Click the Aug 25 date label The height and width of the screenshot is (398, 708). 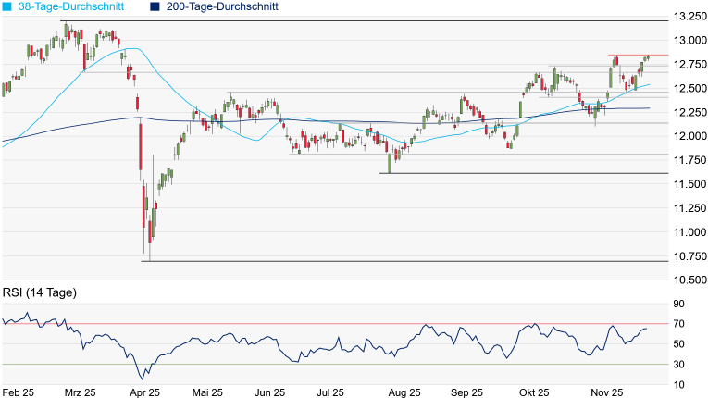405,392
